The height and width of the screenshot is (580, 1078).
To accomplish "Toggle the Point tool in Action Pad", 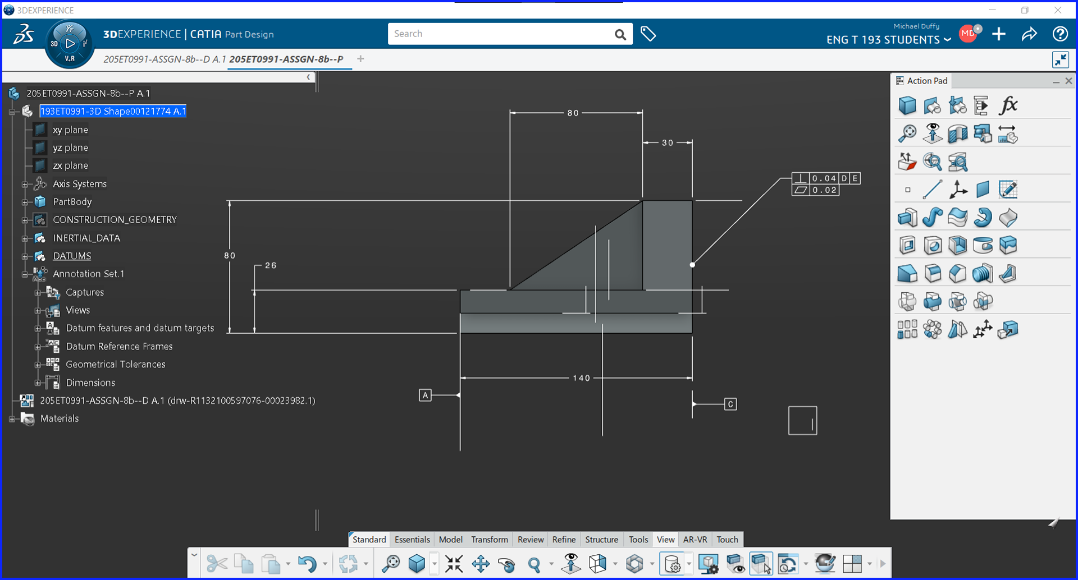I will point(908,190).
